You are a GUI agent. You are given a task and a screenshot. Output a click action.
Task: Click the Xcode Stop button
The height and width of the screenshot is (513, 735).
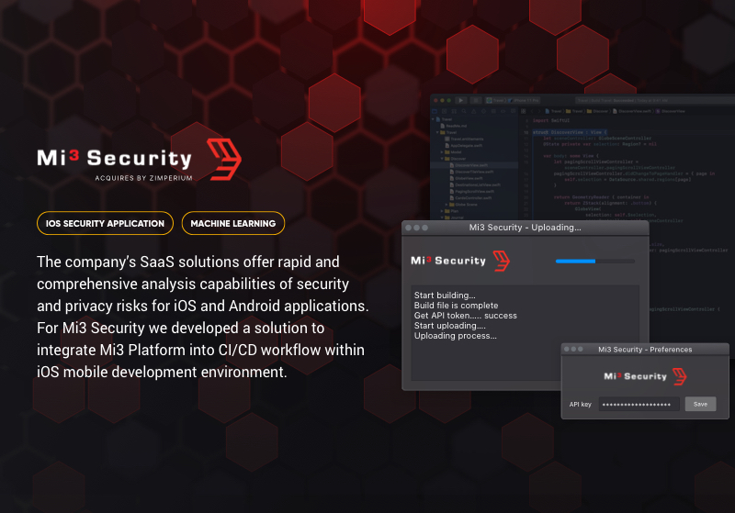coord(476,100)
